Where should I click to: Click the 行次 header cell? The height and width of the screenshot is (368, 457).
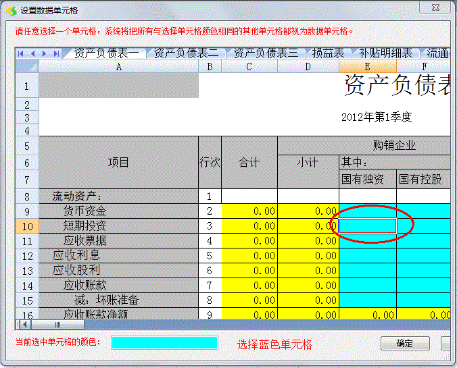(210, 162)
